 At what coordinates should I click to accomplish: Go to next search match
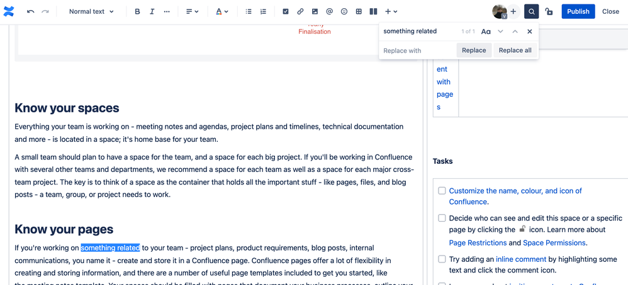pyautogui.click(x=500, y=31)
